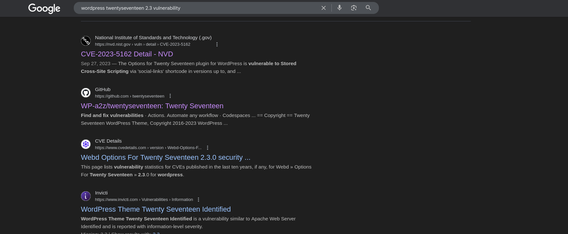The height and width of the screenshot is (234, 568).
Task: Click into the Google search text field
Action: tap(195, 8)
